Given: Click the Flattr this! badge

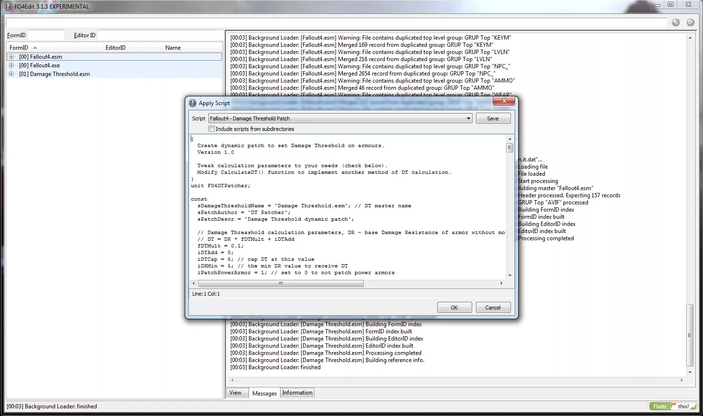Looking at the screenshot, I should coord(673,406).
